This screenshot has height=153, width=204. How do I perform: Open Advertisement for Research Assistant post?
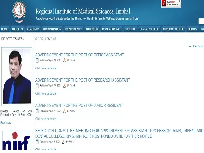click(x=83, y=80)
